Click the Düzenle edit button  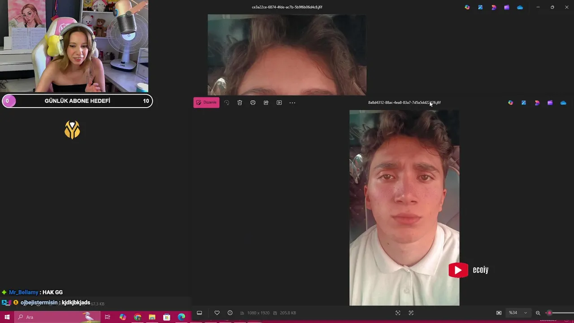pyautogui.click(x=206, y=102)
